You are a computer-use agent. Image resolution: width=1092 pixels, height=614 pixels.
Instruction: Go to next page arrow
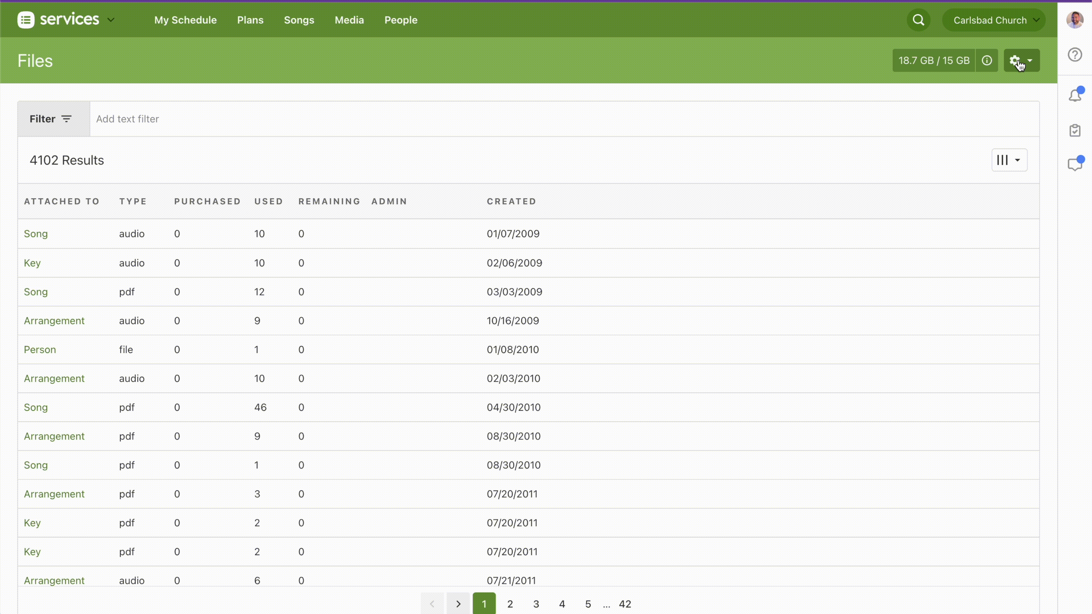coord(458,604)
